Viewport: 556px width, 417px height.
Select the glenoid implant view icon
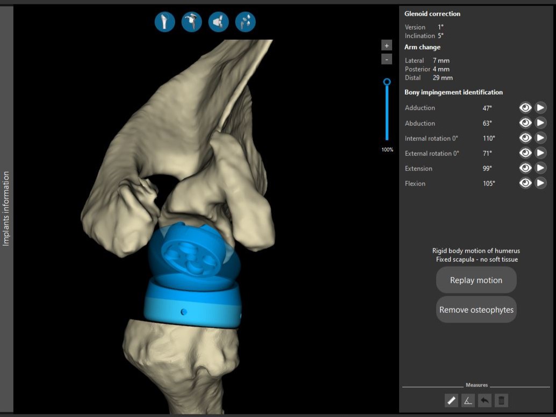tap(219, 22)
